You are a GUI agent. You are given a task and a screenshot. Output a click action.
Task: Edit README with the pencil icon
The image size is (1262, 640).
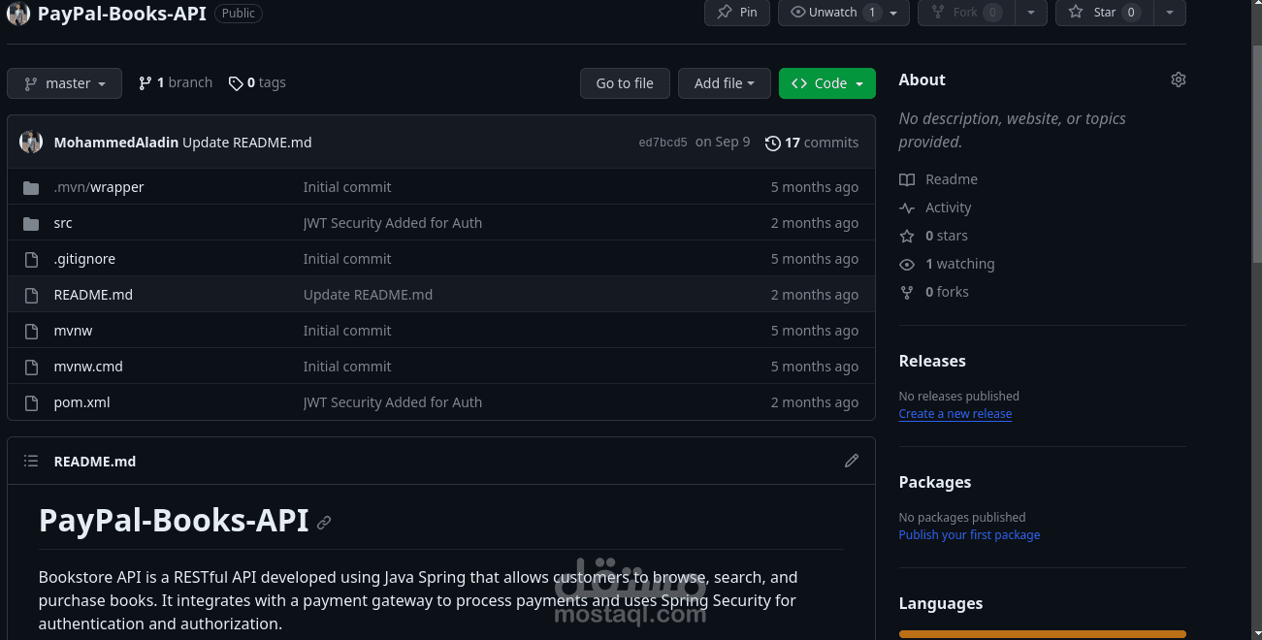click(852, 461)
